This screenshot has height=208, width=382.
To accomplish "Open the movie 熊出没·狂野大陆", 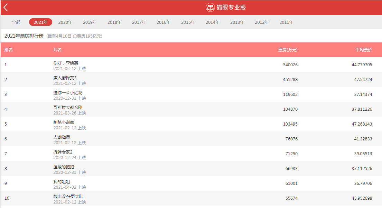I will point(68,196).
